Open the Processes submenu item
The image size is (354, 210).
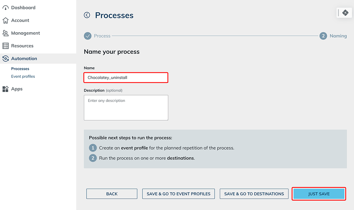20,69
